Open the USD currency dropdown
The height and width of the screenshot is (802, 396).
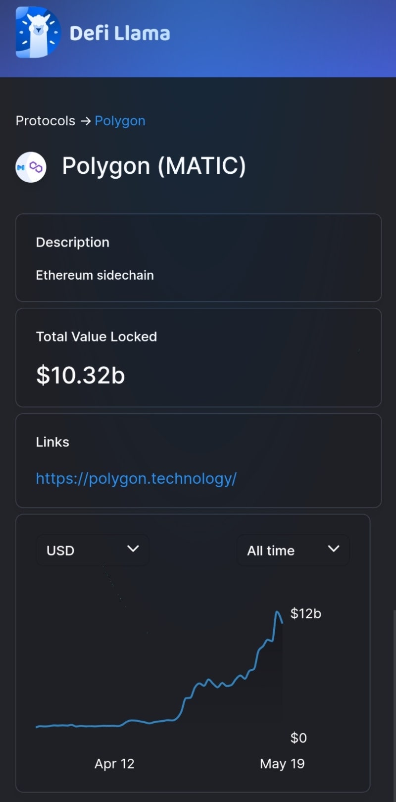[92, 550]
